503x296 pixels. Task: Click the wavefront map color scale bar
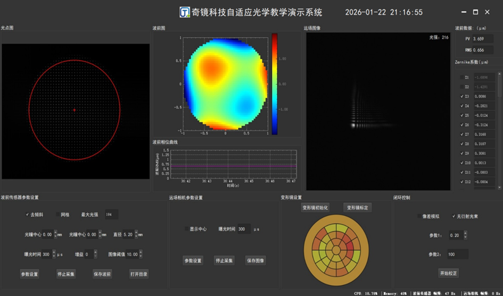(x=275, y=83)
